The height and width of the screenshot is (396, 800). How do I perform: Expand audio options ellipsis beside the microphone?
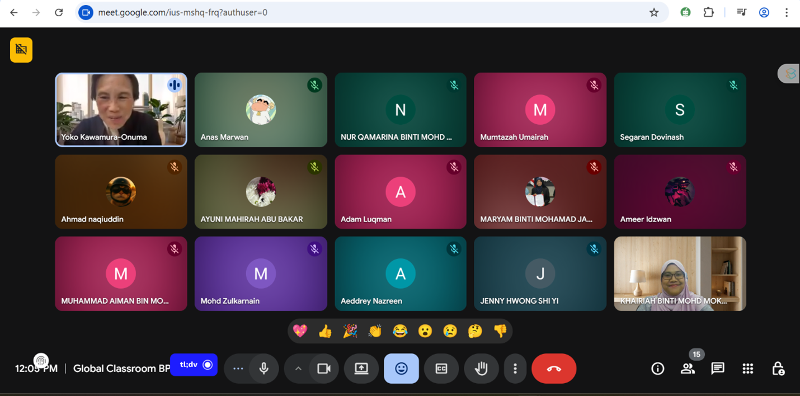pos(238,369)
